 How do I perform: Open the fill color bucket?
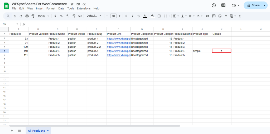pyautogui.click(x=153, y=16)
